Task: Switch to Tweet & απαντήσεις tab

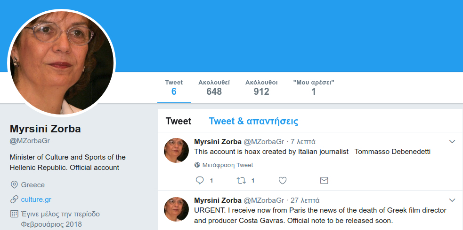Action: pos(253,121)
